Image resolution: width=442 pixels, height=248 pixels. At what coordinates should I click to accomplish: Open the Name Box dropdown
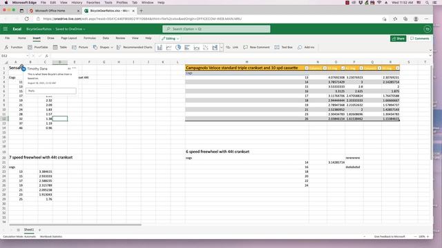point(27,56)
